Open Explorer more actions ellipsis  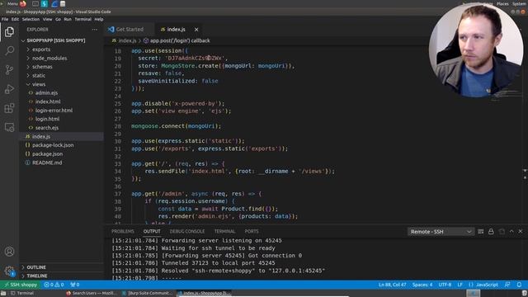pyautogui.click(x=95, y=30)
